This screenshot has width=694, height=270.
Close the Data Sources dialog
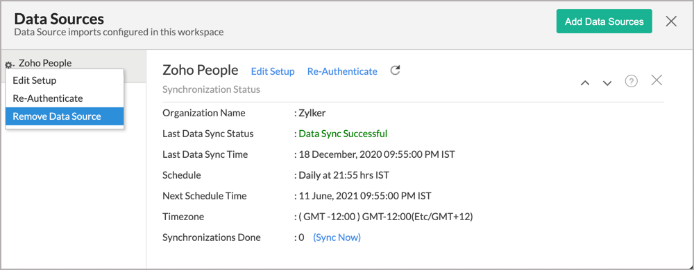[671, 21]
